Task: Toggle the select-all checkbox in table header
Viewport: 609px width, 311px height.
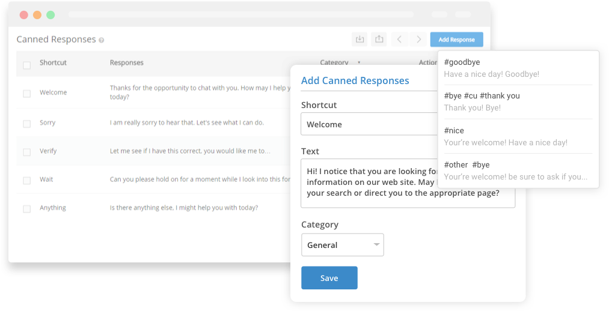Action: (26, 65)
